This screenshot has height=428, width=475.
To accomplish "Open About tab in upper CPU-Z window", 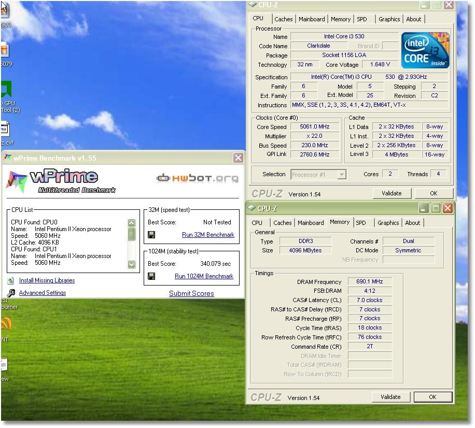I will (413, 19).
